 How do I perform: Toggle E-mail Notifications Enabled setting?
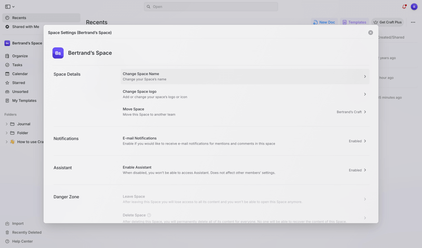357,141
